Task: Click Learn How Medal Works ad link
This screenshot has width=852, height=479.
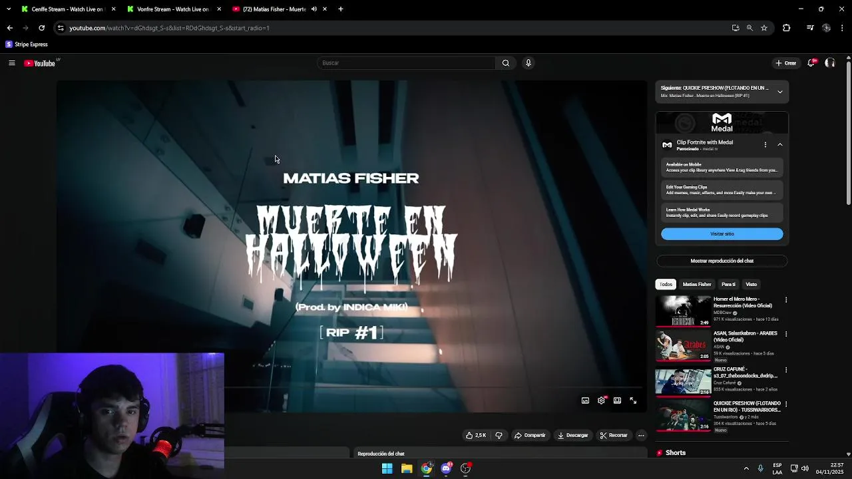Action: pyautogui.click(x=722, y=212)
